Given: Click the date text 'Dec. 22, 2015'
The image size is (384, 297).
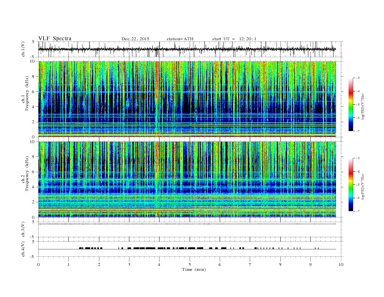Looking at the screenshot, I should [x=135, y=39].
